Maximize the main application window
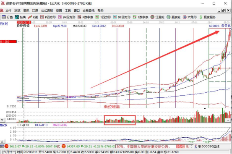This screenshot has width=232, height=154. pos(214,3)
